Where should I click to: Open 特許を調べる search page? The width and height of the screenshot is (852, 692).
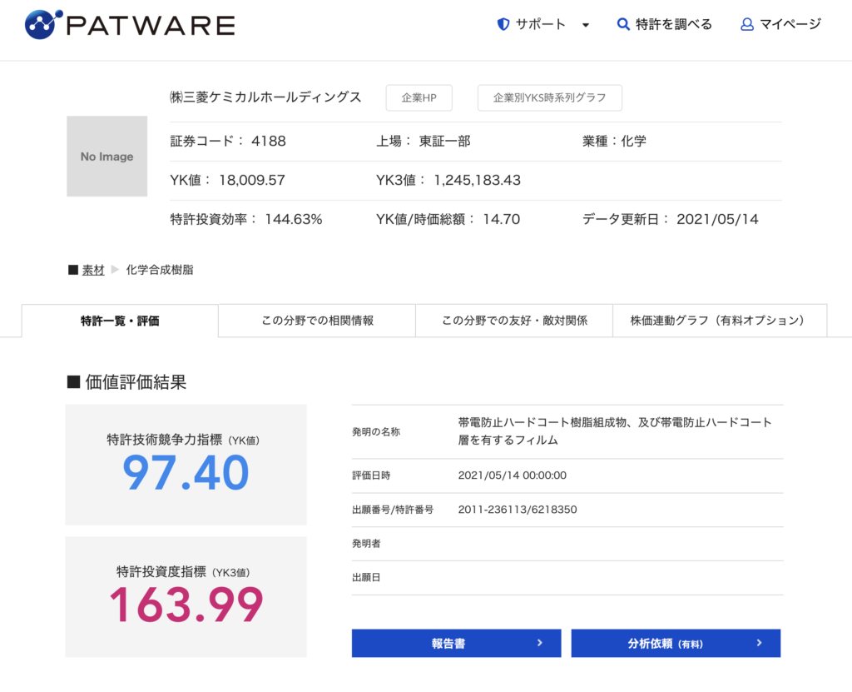(x=665, y=24)
